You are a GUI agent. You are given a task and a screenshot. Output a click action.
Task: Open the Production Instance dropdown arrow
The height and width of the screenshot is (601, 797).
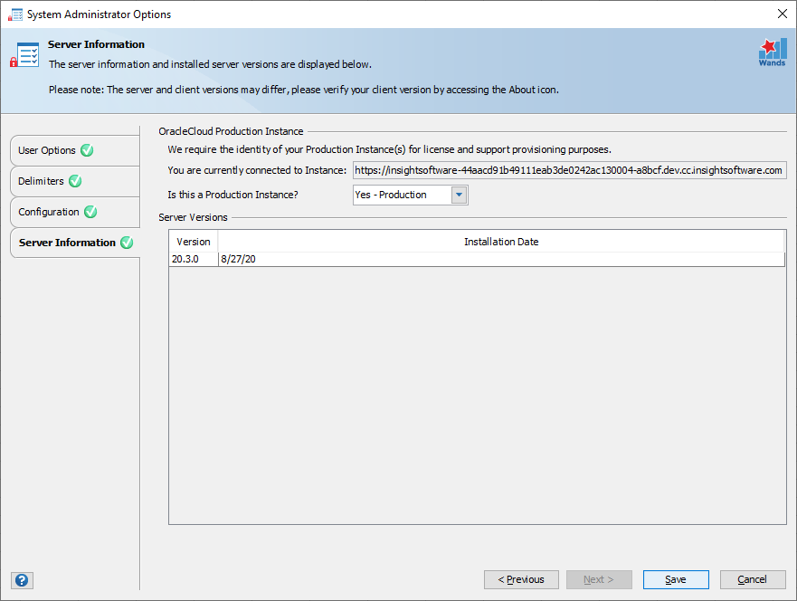coord(459,195)
